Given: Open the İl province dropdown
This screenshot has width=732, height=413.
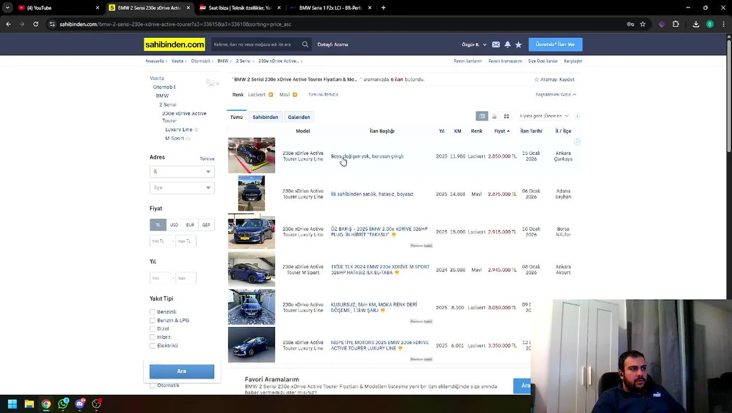Looking at the screenshot, I should tap(182, 172).
